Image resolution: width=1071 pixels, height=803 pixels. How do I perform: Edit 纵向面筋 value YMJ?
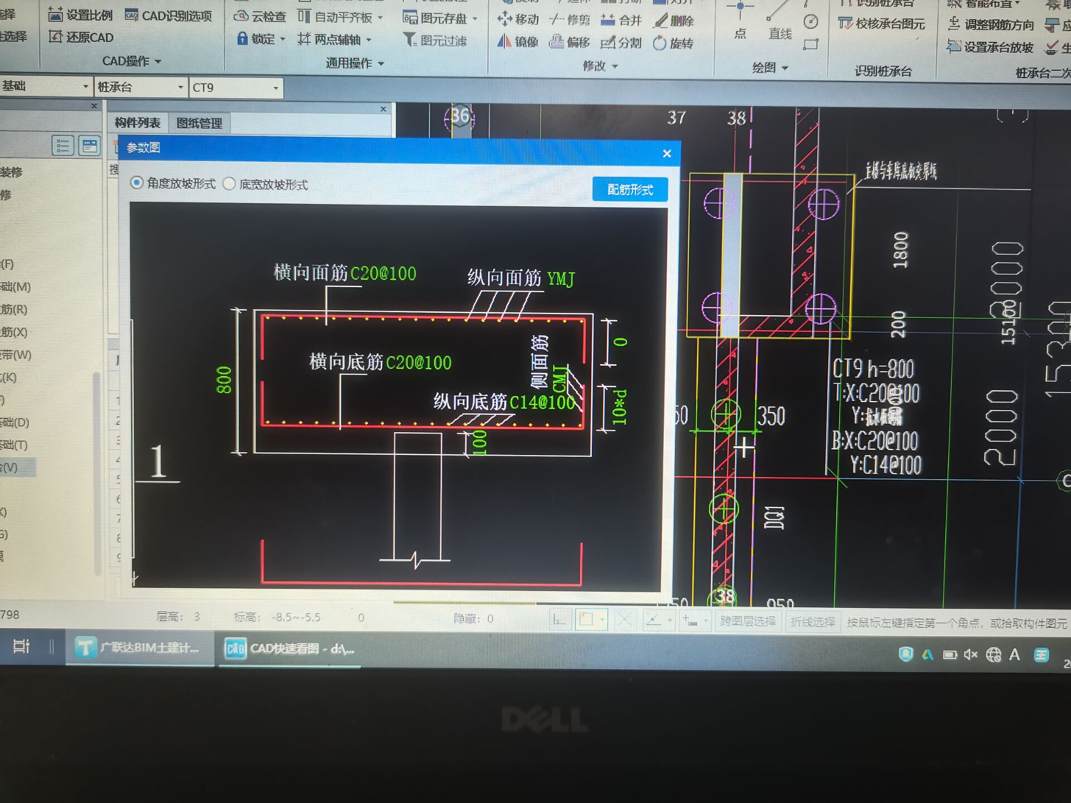(x=560, y=278)
